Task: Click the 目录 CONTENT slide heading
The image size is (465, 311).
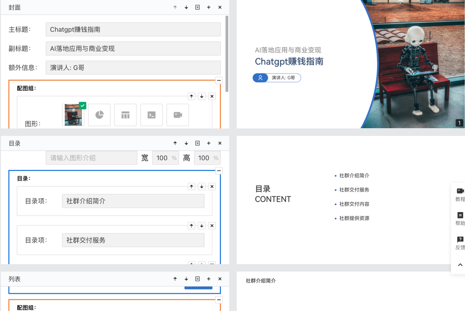Action: 273,194
